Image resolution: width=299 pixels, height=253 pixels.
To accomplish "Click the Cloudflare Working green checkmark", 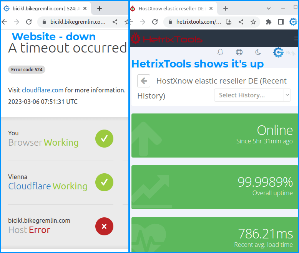I will click(x=104, y=182).
